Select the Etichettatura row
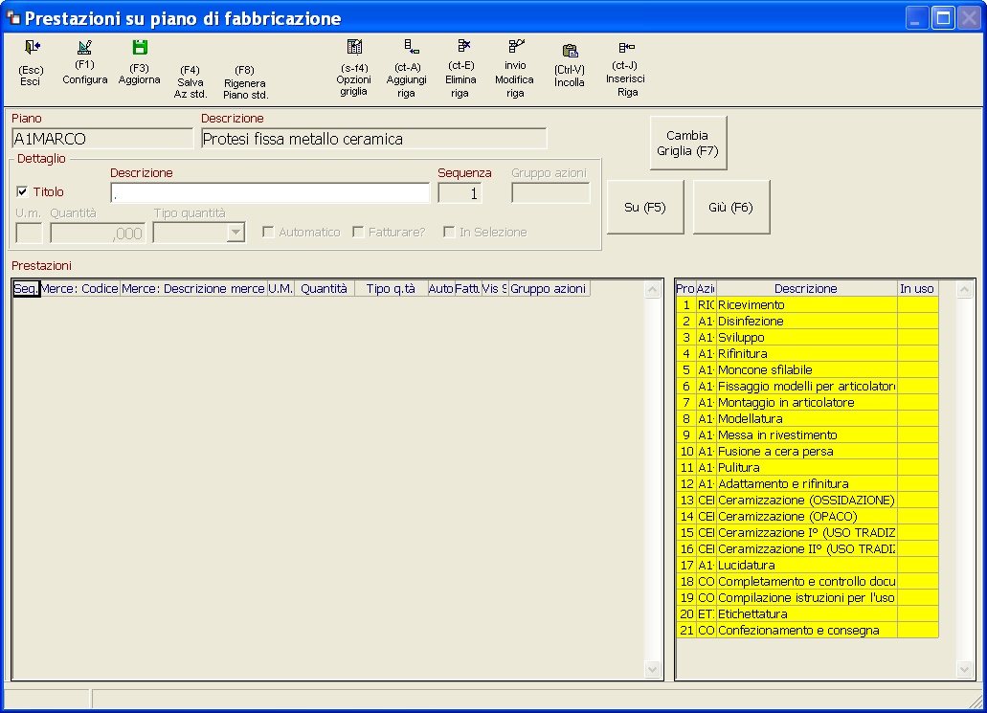The height and width of the screenshot is (713, 987). point(807,614)
